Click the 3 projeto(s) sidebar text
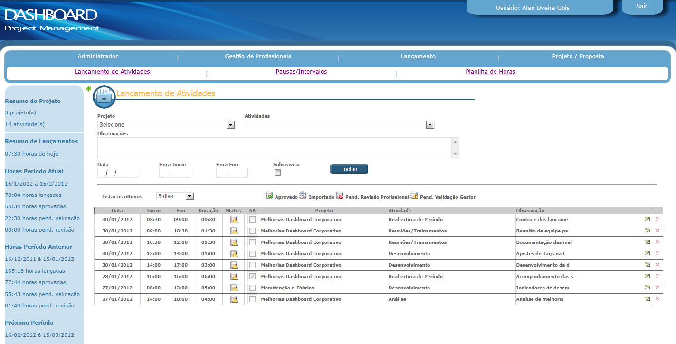 pyautogui.click(x=20, y=112)
